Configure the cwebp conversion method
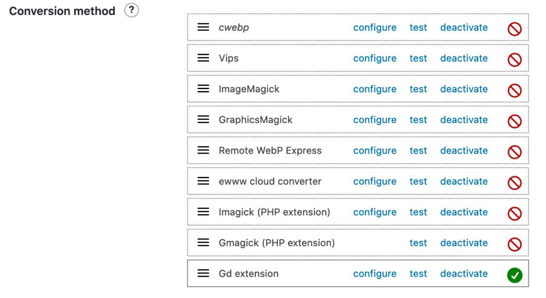This screenshot has height=298, width=546. (x=375, y=27)
